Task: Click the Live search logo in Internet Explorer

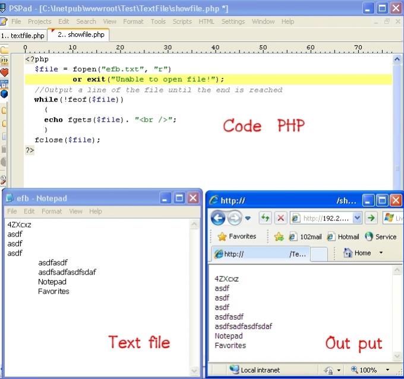Action: coord(389,217)
